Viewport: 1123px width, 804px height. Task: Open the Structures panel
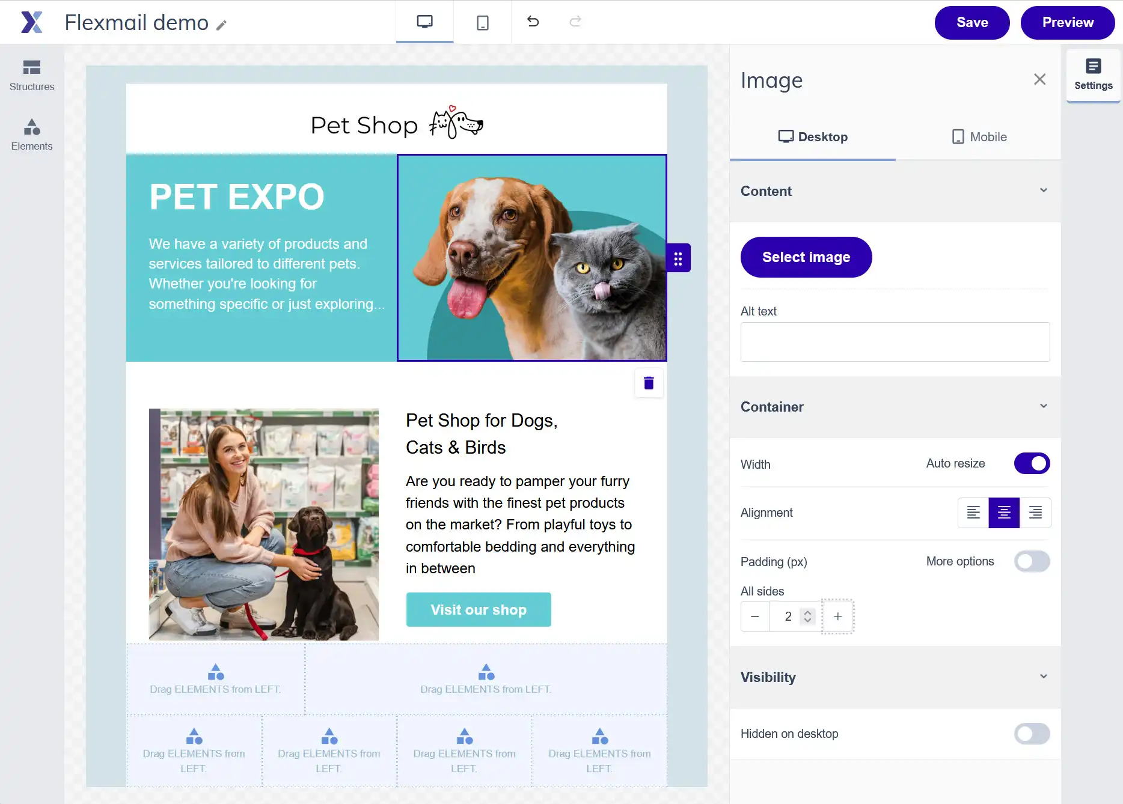[x=32, y=75]
